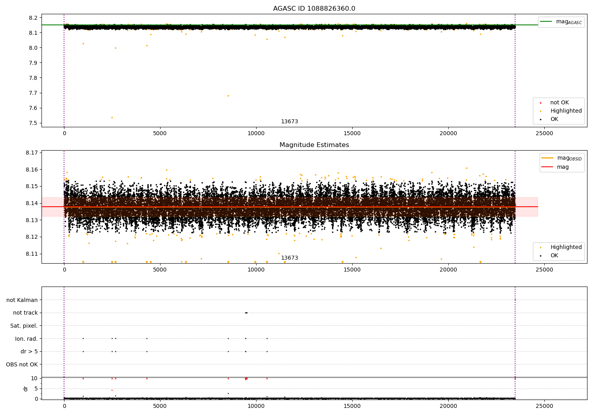Click the y-axis tick '7.9'

[33, 63]
